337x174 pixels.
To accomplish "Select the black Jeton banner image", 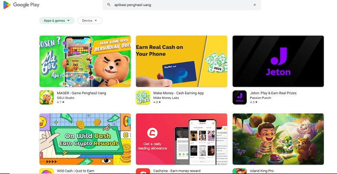I will click(278, 61).
